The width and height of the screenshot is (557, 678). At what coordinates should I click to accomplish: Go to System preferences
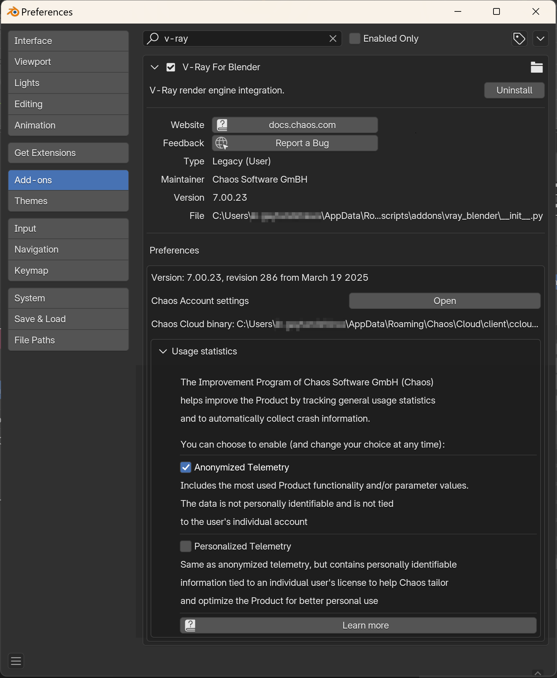pos(68,298)
